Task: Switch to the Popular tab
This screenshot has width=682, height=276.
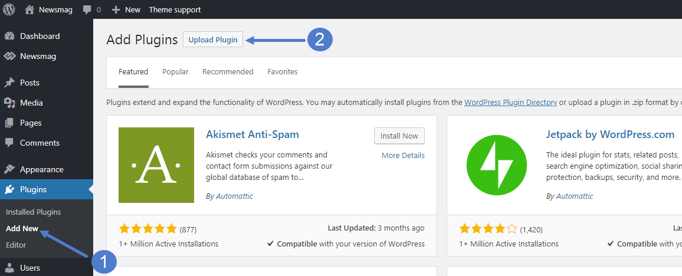Action: (x=175, y=72)
